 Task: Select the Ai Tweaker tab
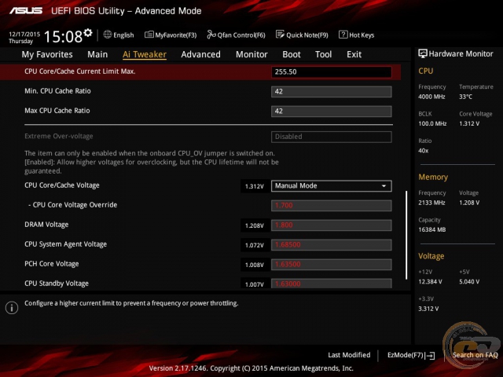[145, 54]
